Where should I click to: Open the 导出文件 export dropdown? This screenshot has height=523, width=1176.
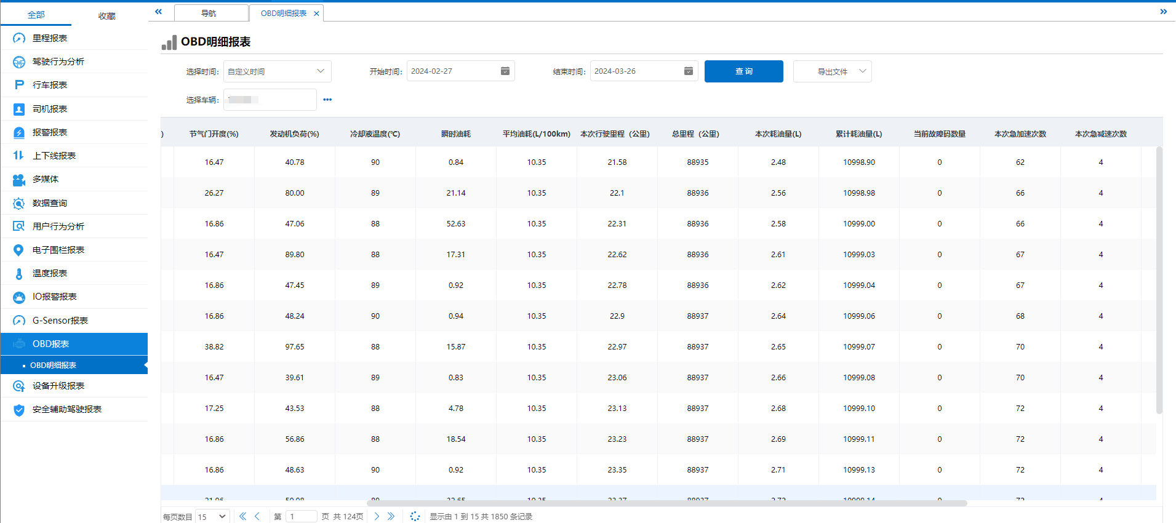pos(832,71)
